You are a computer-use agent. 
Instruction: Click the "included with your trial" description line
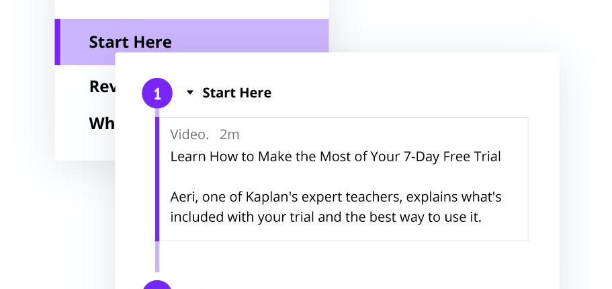point(326,218)
